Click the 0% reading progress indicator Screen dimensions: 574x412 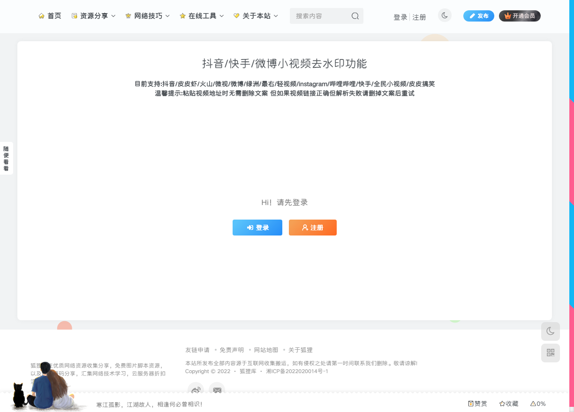538,403
